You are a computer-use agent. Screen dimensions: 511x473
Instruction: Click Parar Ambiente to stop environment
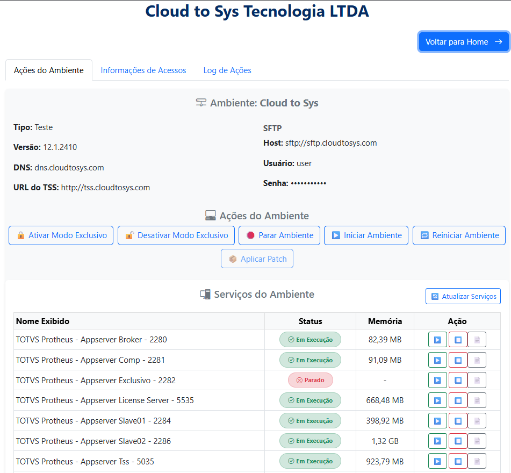279,235
